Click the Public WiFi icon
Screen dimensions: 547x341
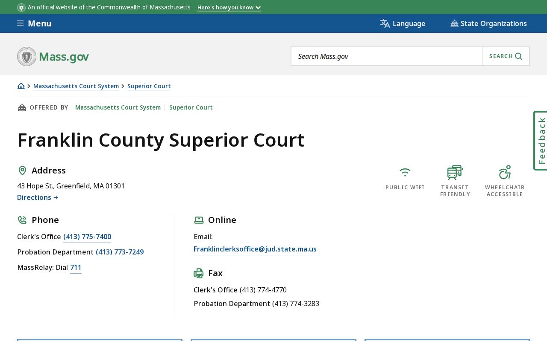(405, 172)
